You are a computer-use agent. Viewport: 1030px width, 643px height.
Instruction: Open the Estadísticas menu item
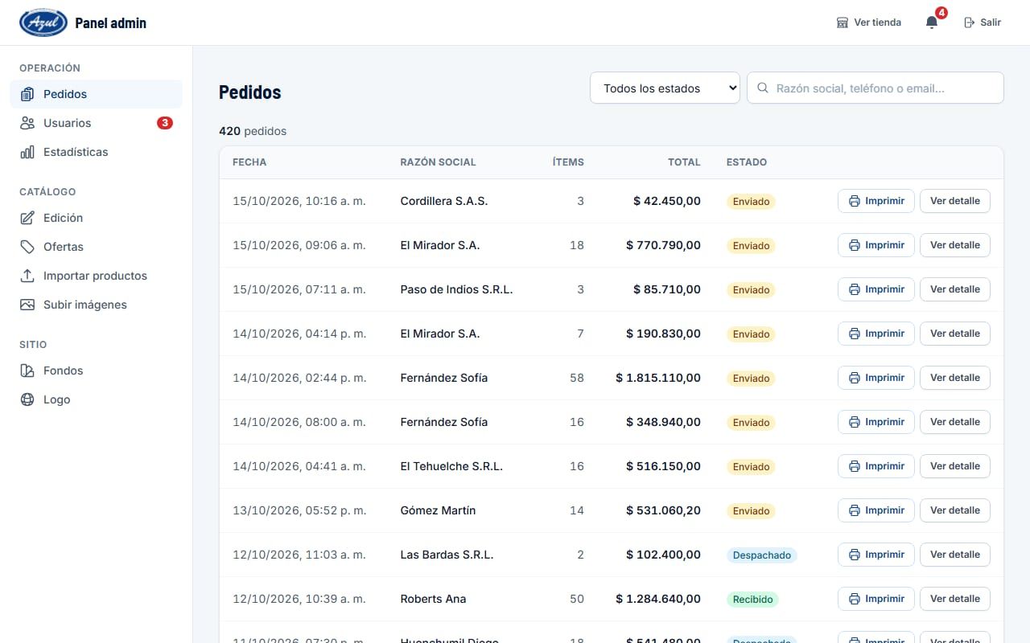click(x=97, y=152)
